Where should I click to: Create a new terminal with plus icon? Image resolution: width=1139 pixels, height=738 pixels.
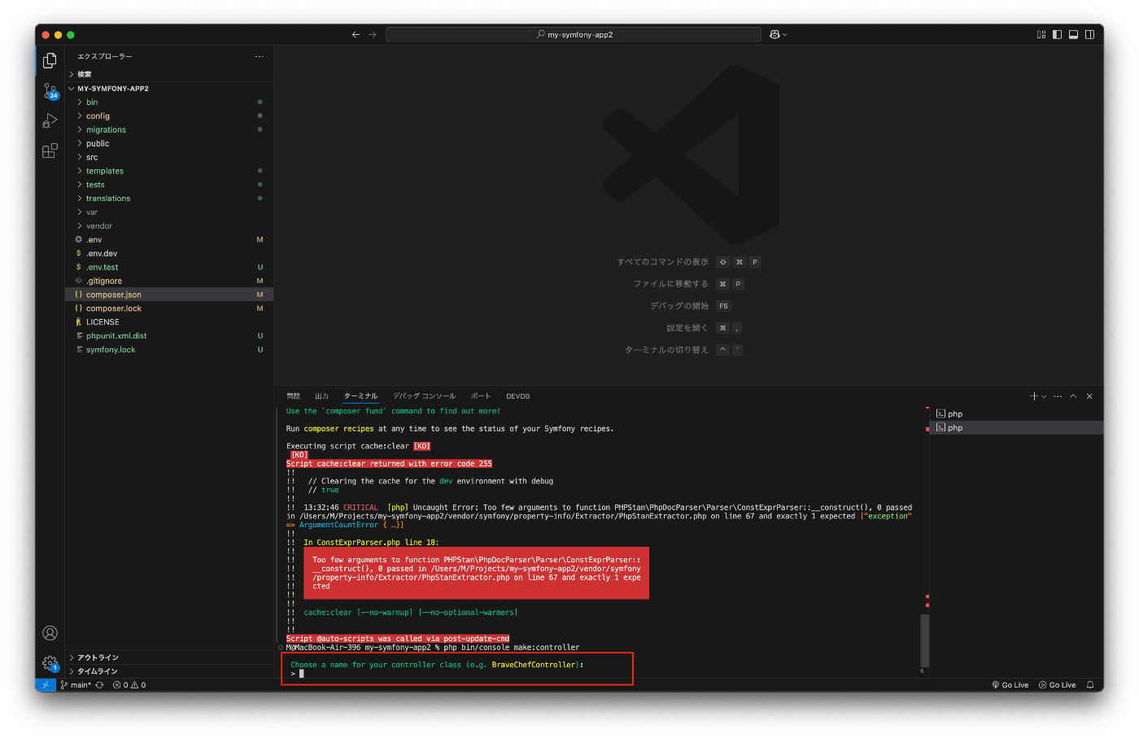click(1034, 396)
